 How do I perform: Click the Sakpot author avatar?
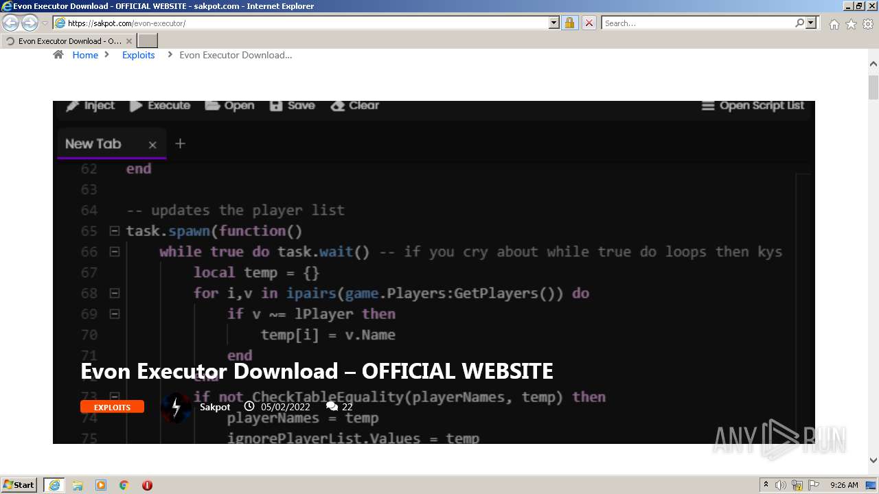pos(176,408)
